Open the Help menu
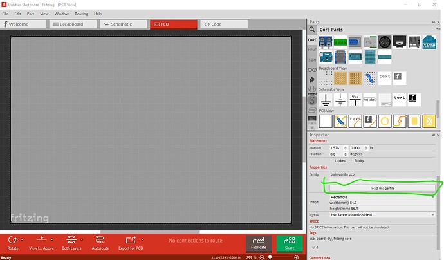 coord(98,14)
